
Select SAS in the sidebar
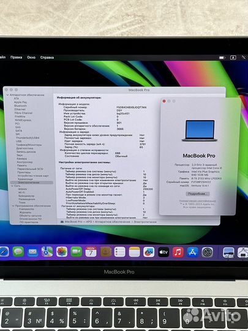click(x=18, y=127)
